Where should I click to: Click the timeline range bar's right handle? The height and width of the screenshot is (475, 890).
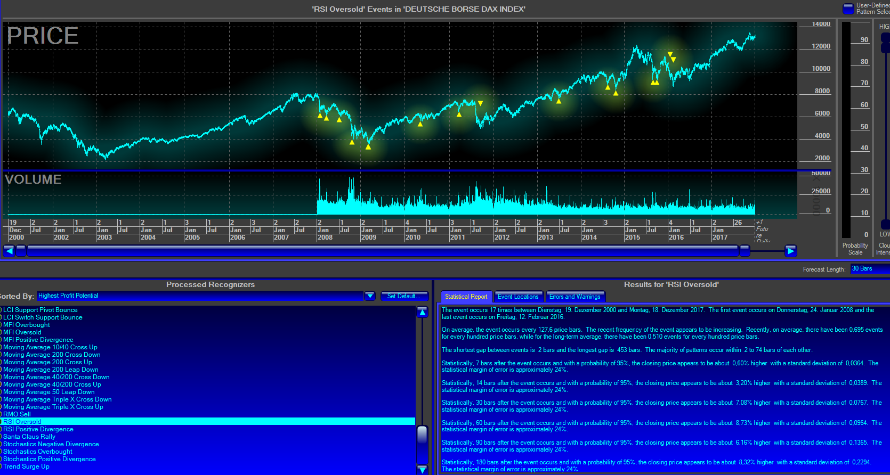pyautogui.click(x=745, y=251)
